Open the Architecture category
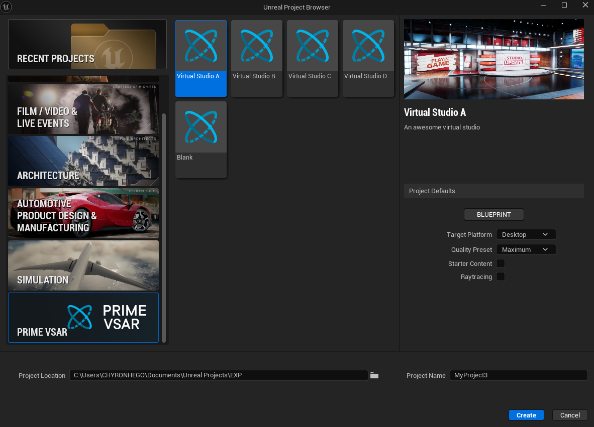Image resolution: width=594 pixels, height=427 pixels. [x=83, y=161]
